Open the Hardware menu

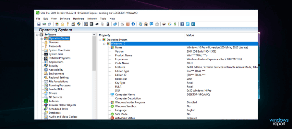click(79, 19)
